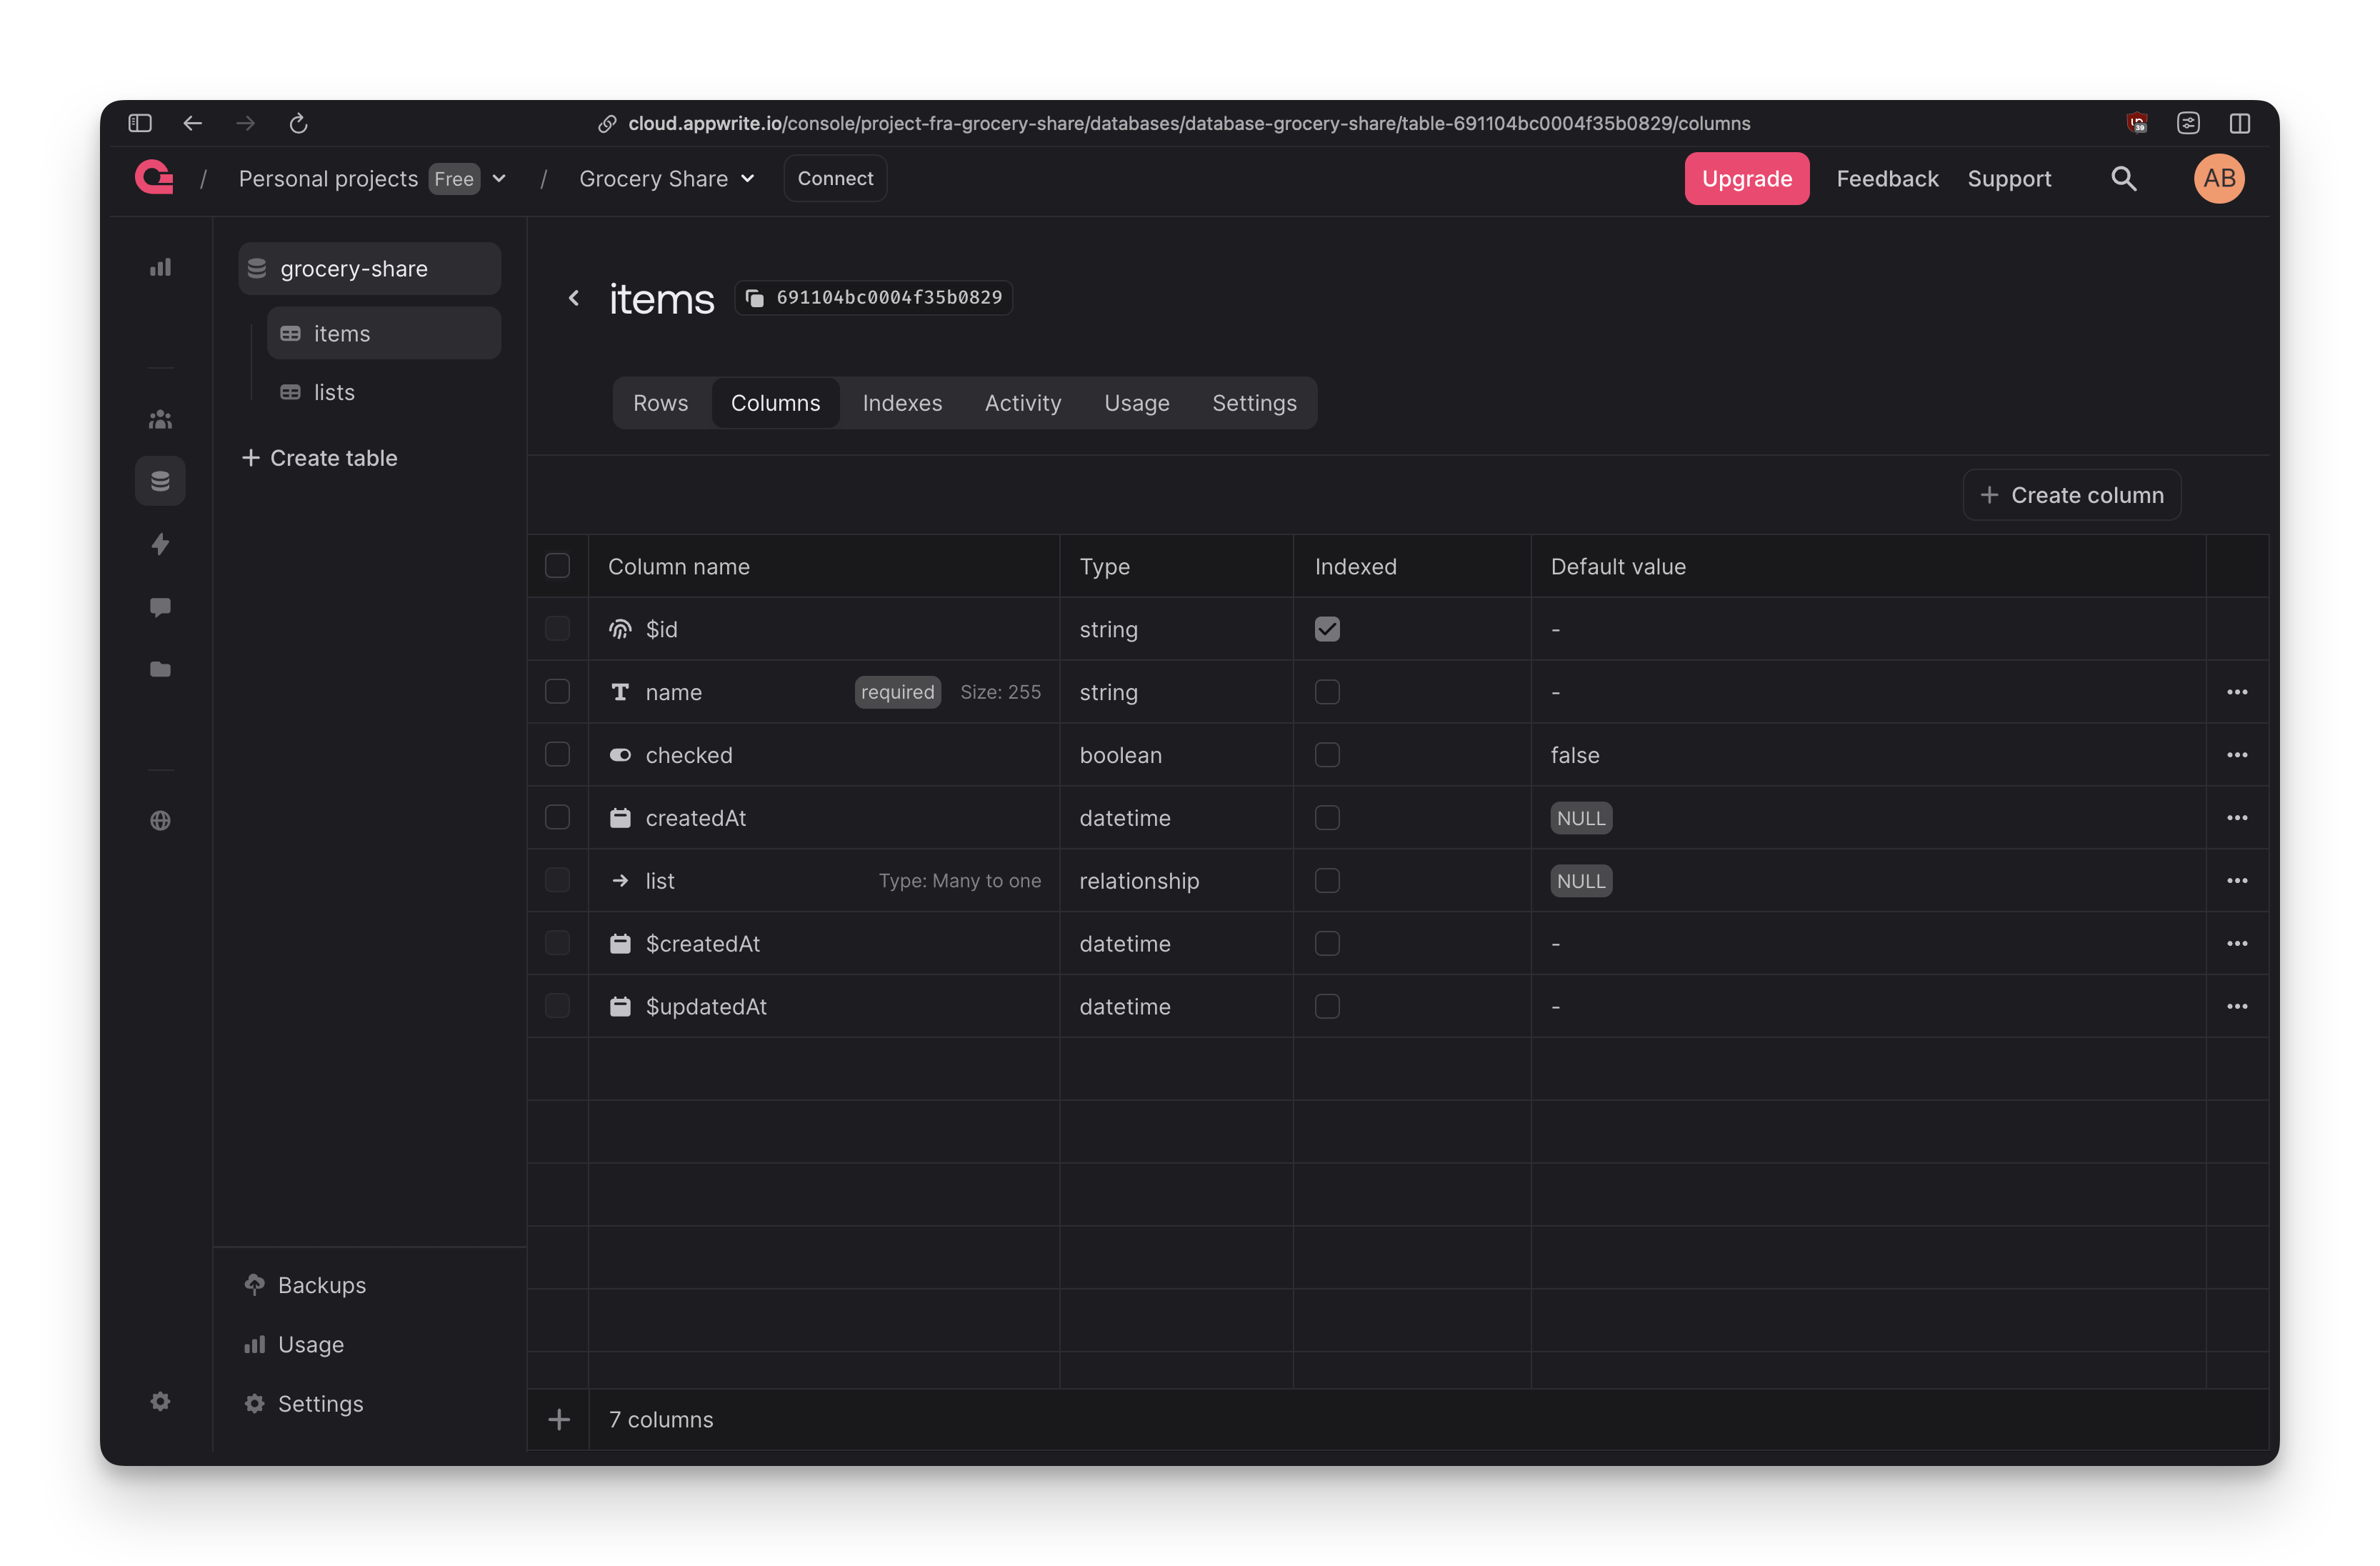The height and width of the screenshot is (1566, 2380).
Task: Open Storage using the folder icon
Action: pyautogui.click(x=160, y=669)
